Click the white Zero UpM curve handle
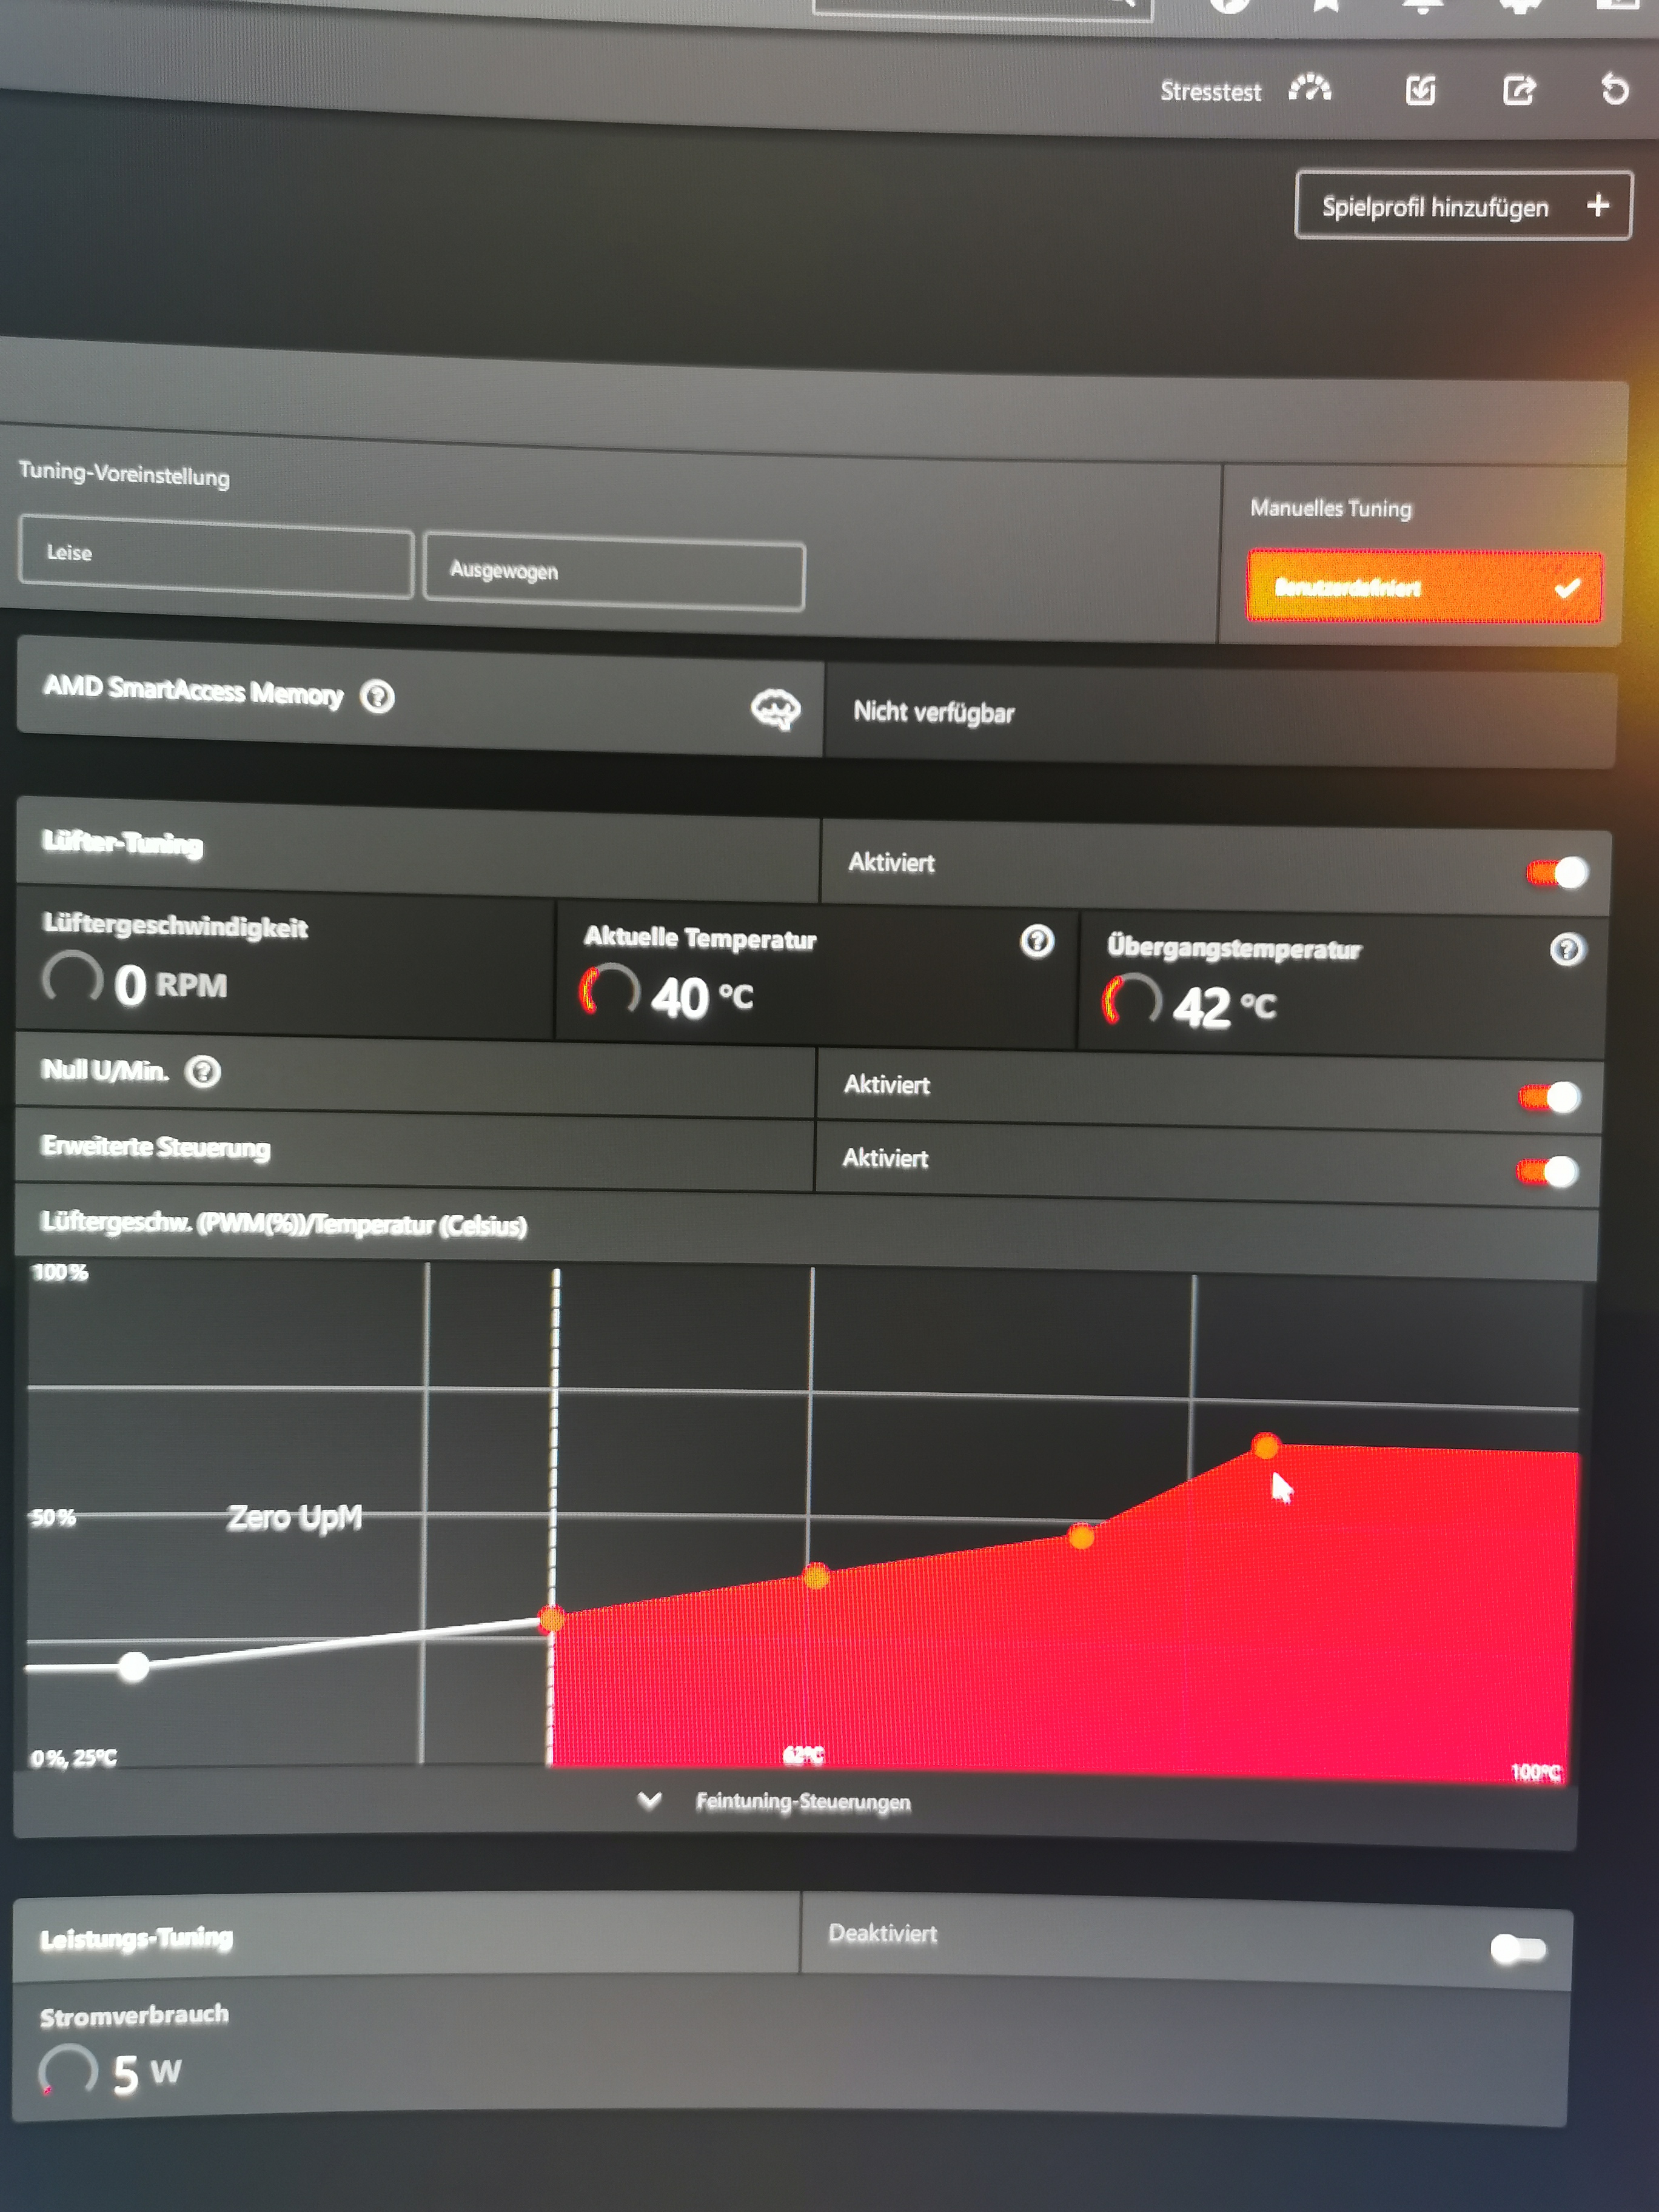The image size is (1659, 2212). click(133, 1666)
